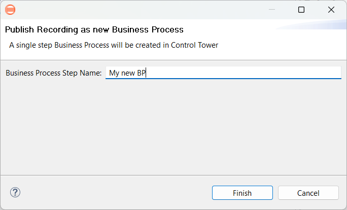The height and width of the screenshot is (210, 347).
Task: Open context help via the circled question mark
Action: pyautogui.click(x=15, y=193)
